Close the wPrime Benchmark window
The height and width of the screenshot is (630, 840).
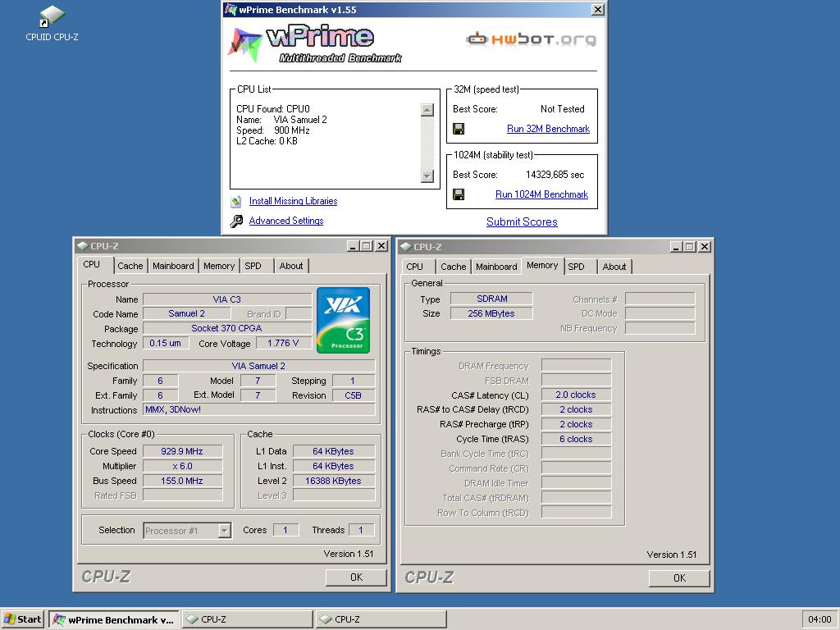coord(598,9)
